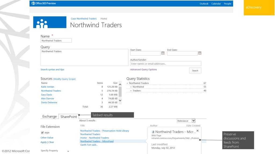275x154 pixels.
Task: Click Other Value under File Extension
Action: (x=47, y=138)
